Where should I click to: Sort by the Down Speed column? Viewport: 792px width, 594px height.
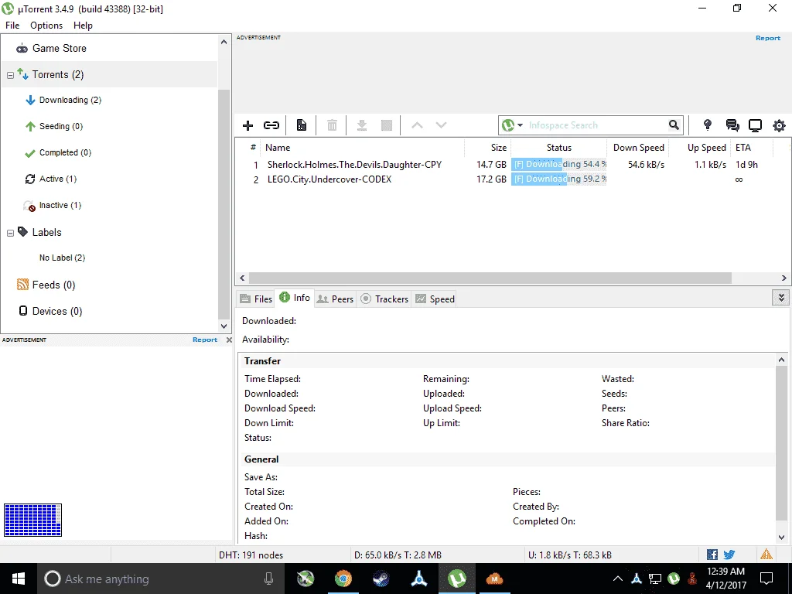(638, 148)
